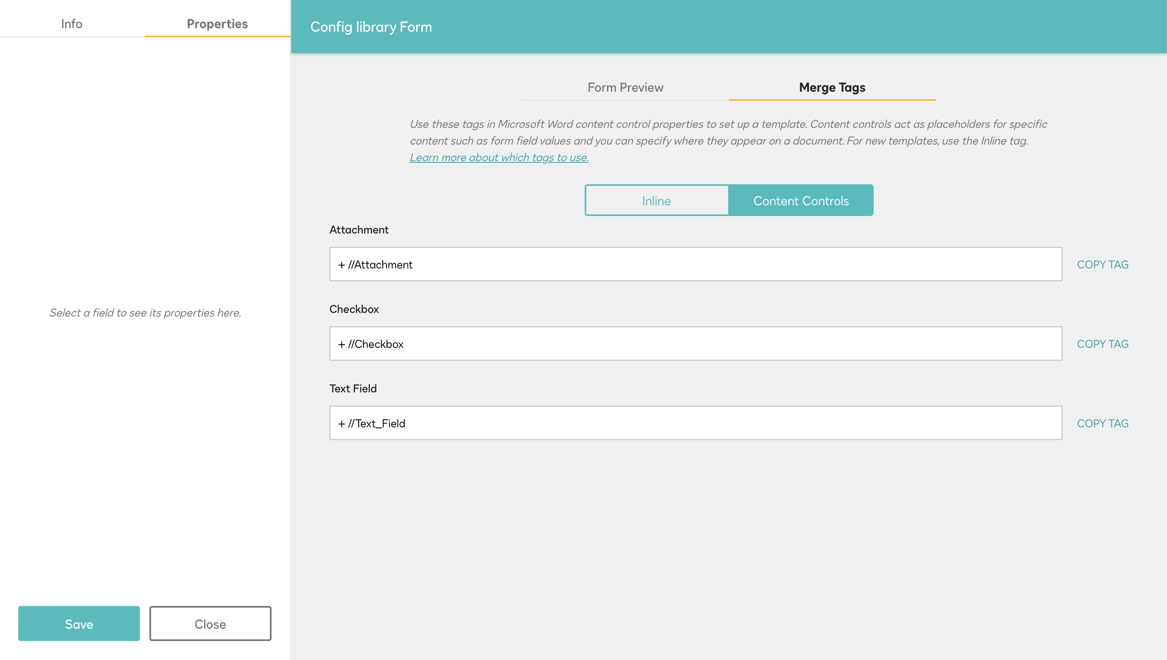
Task: Select the //Text_Field tag input box
Action: [x=654, y=423]
